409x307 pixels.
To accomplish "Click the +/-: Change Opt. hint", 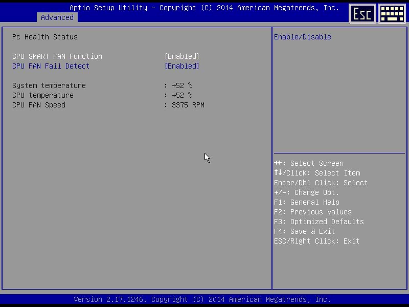I will [x=306, y=193].
